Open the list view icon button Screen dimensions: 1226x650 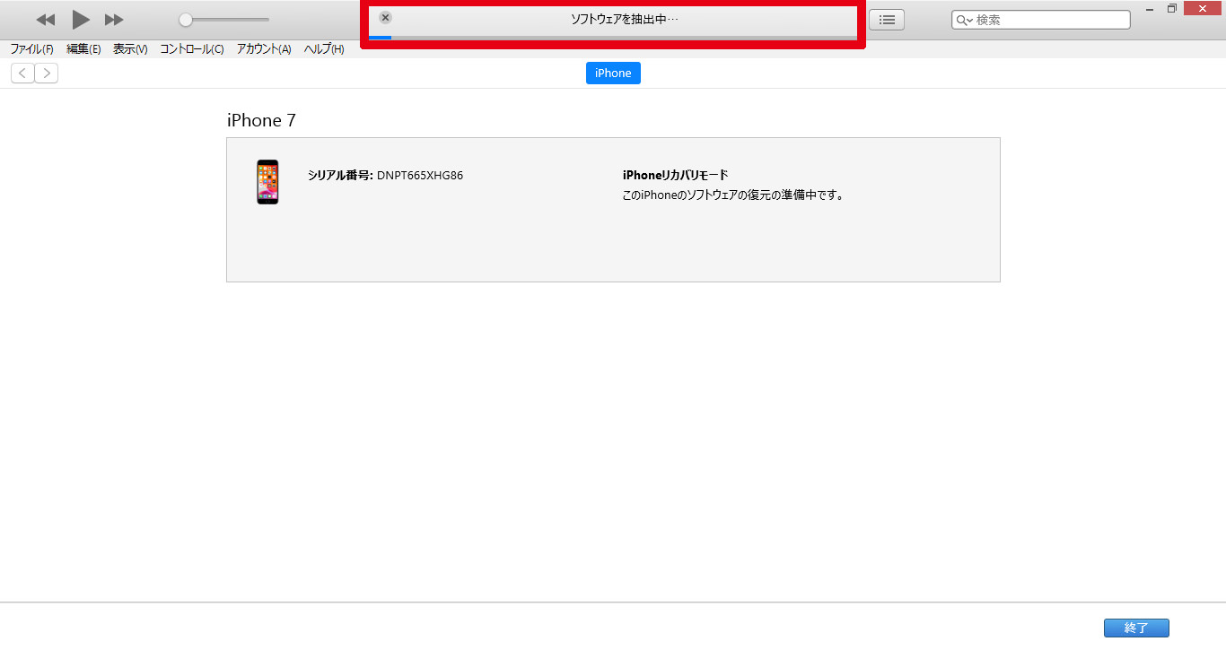[x=887, y=20]
